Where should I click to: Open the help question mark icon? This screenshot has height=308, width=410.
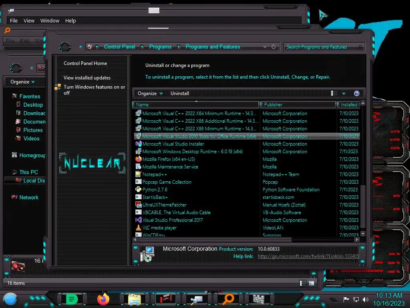tap(357, 93)
